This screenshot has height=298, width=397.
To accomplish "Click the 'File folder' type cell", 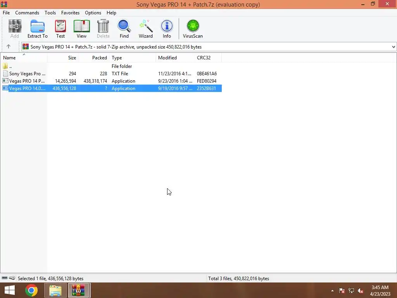I will (122, 66).
